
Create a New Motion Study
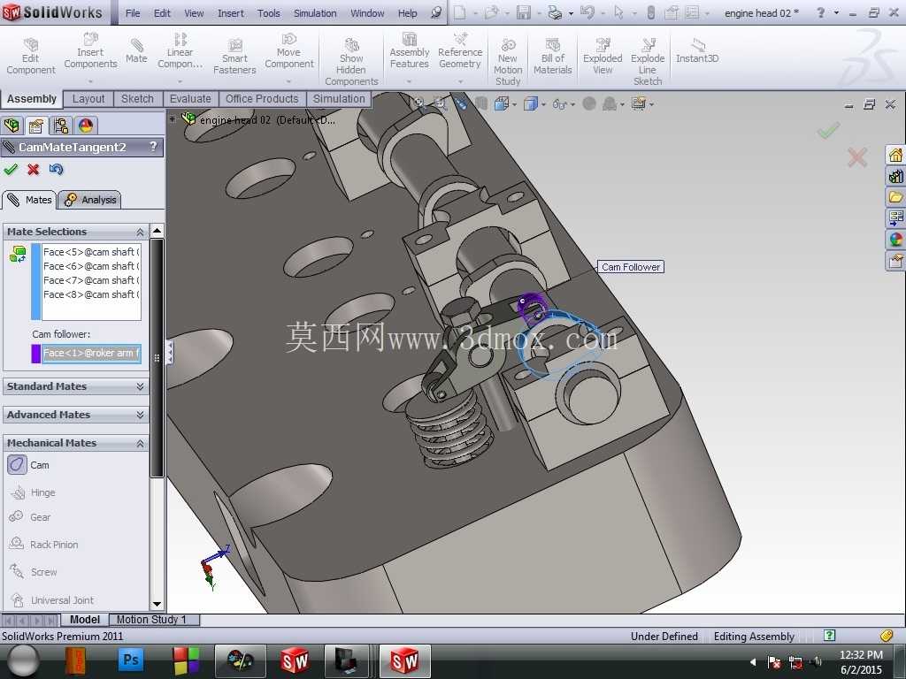[508, 63]
